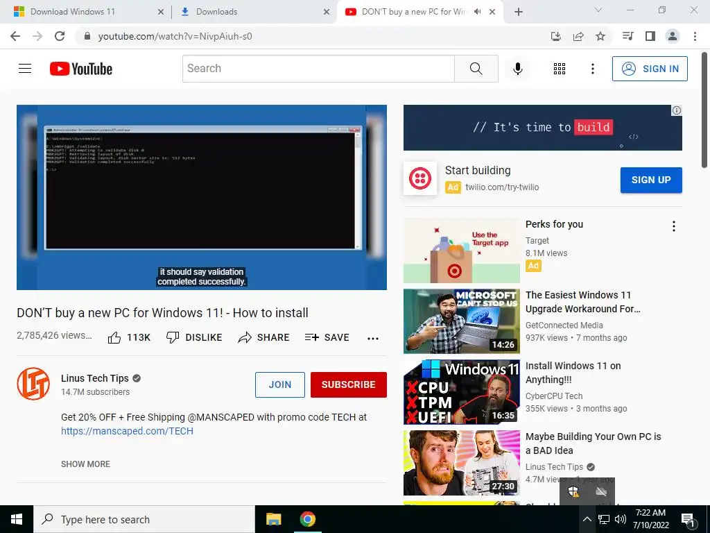Click SIGN UP on the Twilio ad

[x=651, y=180]
